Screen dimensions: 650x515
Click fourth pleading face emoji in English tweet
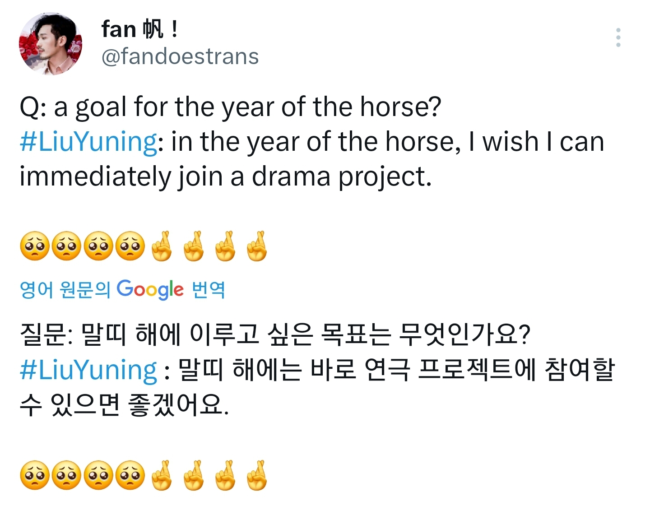[x=130, y=246]
